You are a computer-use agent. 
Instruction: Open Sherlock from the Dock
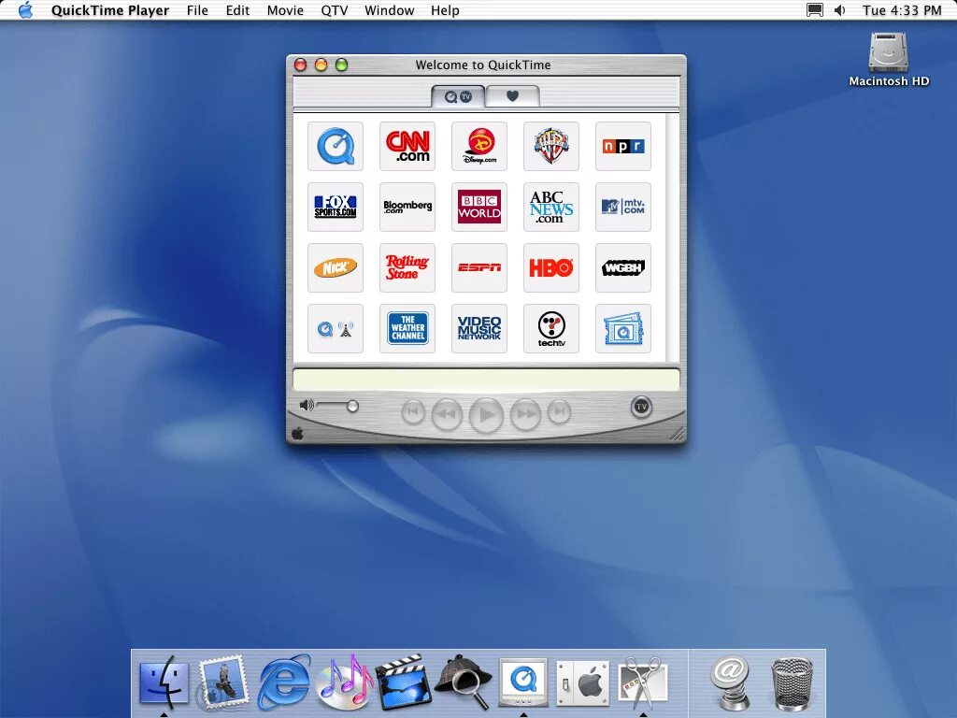click(464, 682)
